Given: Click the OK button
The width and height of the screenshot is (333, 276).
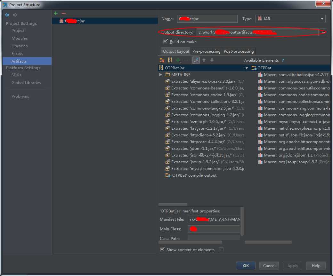Looking at the screenshot, I should 246,266.
